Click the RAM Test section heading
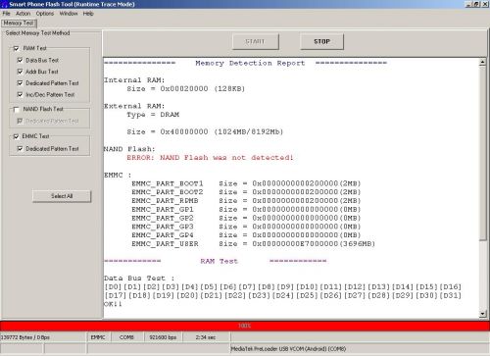Image resolution: width=490 pixels, height=356 pixels. pyautogui.click(x=220, y=261)
